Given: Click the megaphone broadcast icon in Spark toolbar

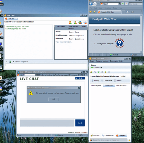Looking at the screenshot, I should [x=102, y=72].
